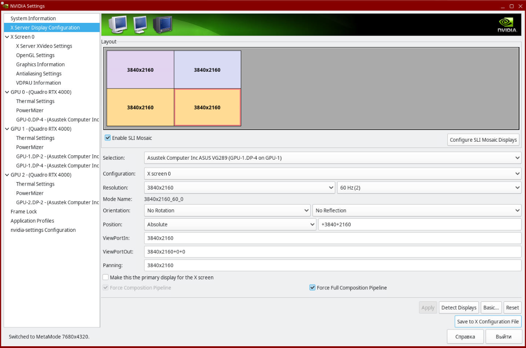This screenshot has width=526, height=348.
Task: Select GPU-0.DP-4 display entry
Action: coord(58,120)
